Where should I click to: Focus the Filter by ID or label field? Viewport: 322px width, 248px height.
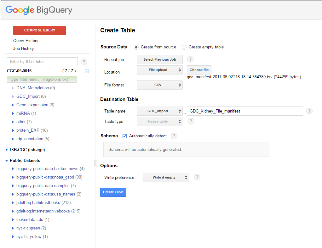42,62
